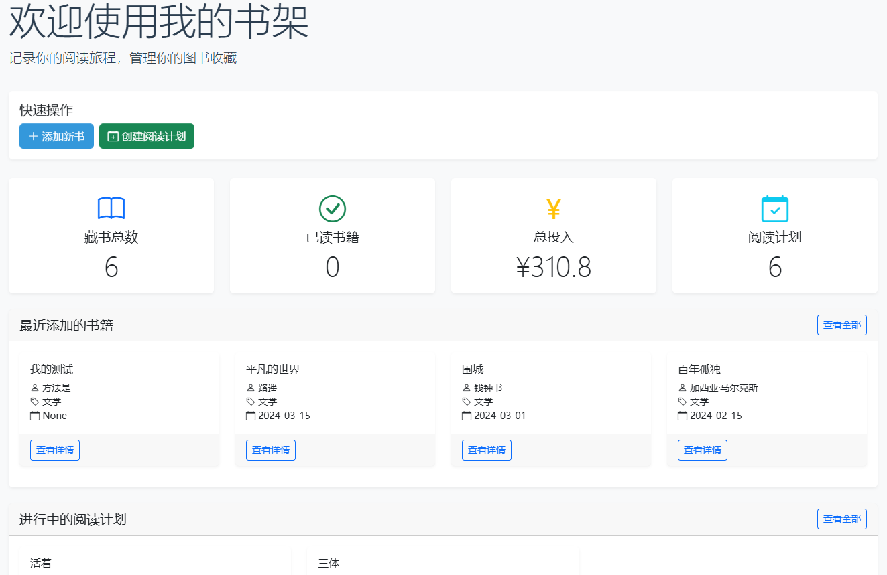Click the ¥310.8 total spend value
Viewport: 887px width, 575px height.
[554, 267]
